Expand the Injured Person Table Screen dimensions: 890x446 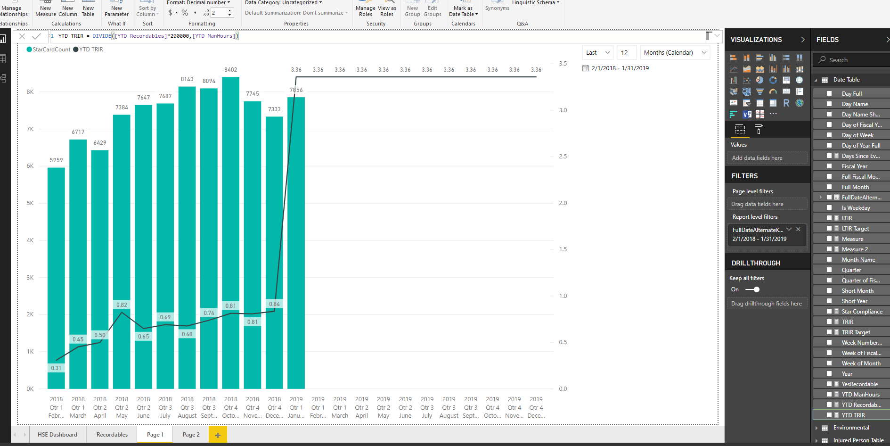[x=817, y=440]
